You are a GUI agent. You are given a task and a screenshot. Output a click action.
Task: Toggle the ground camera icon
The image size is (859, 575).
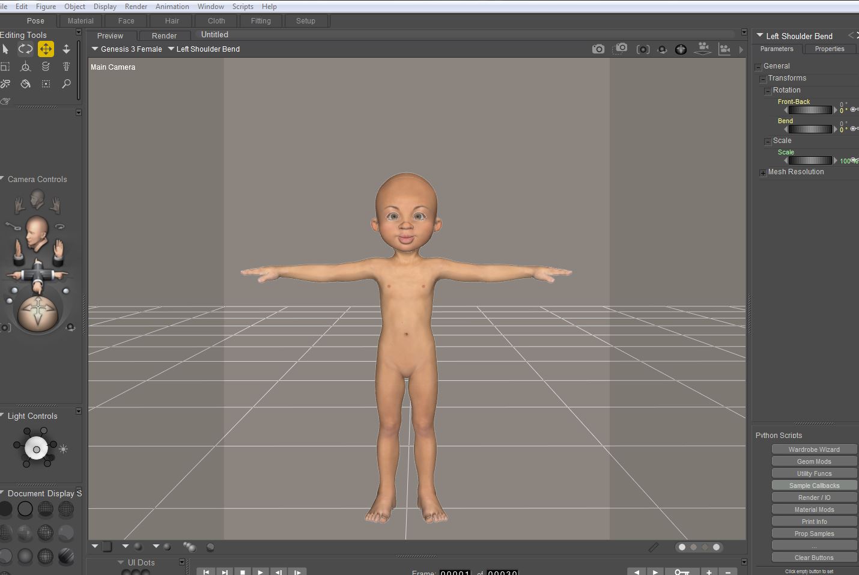point(703,49)
